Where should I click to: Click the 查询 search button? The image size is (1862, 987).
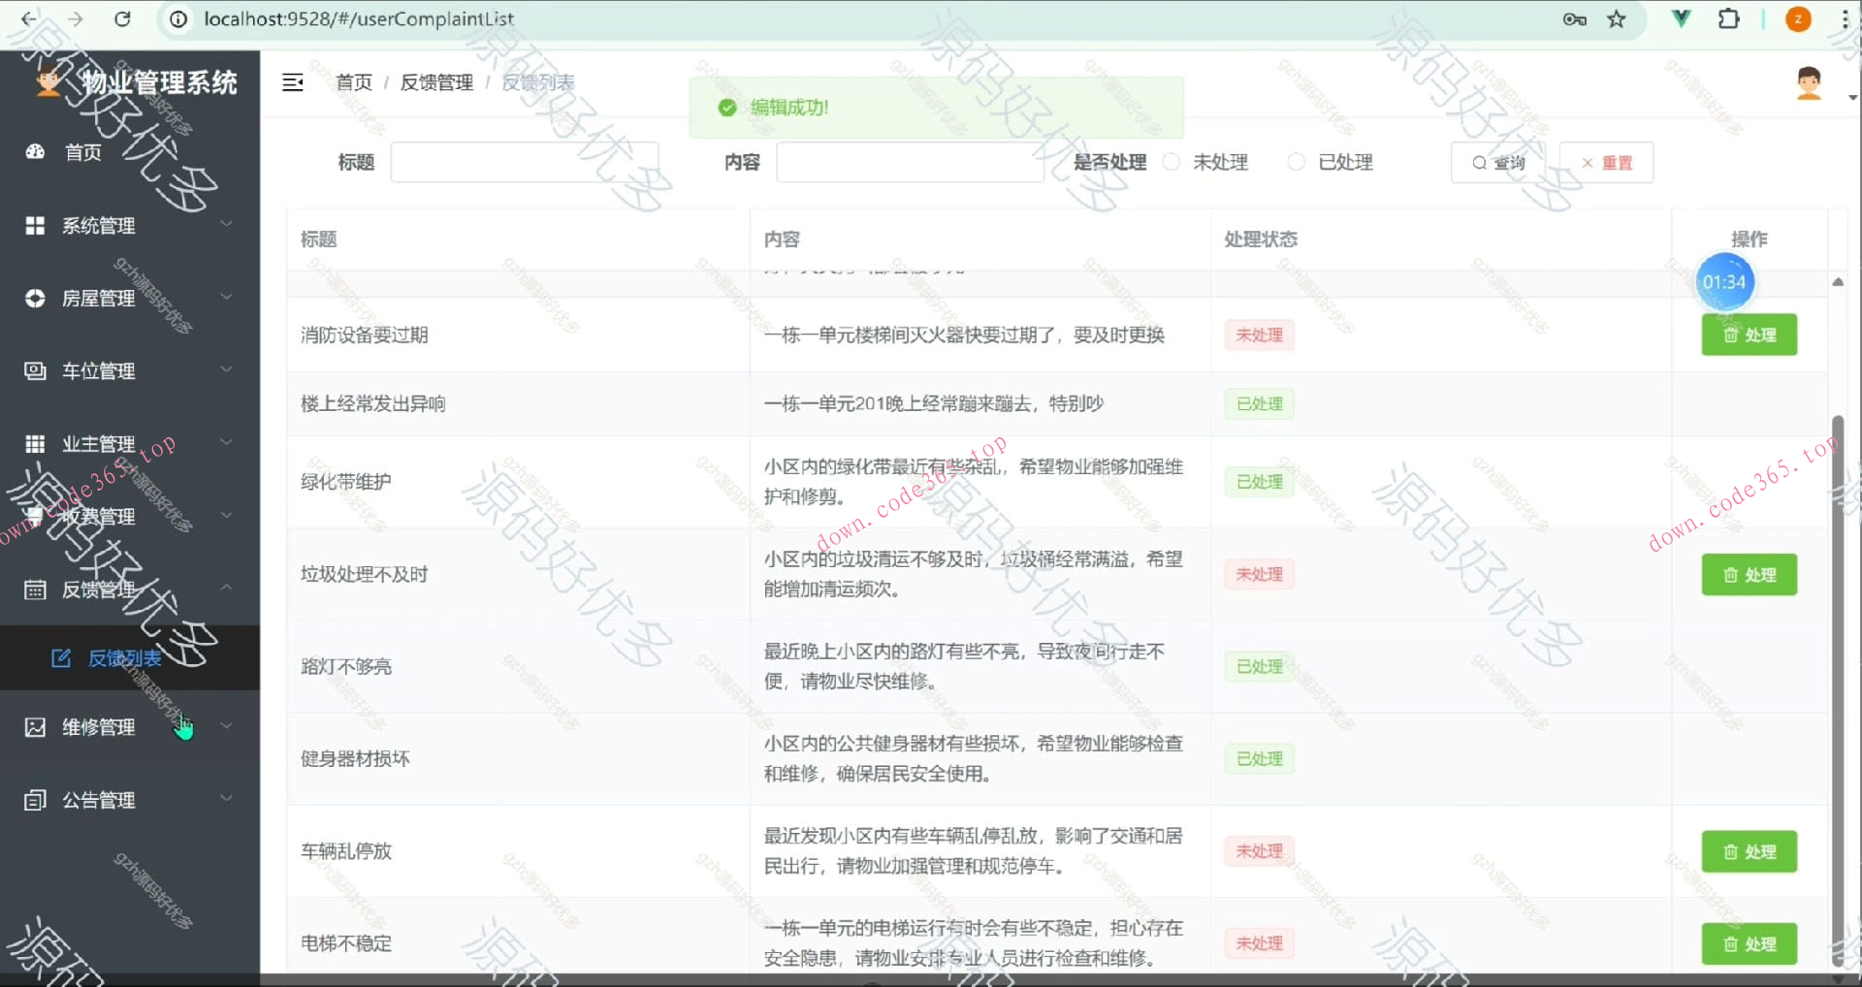1496,162
